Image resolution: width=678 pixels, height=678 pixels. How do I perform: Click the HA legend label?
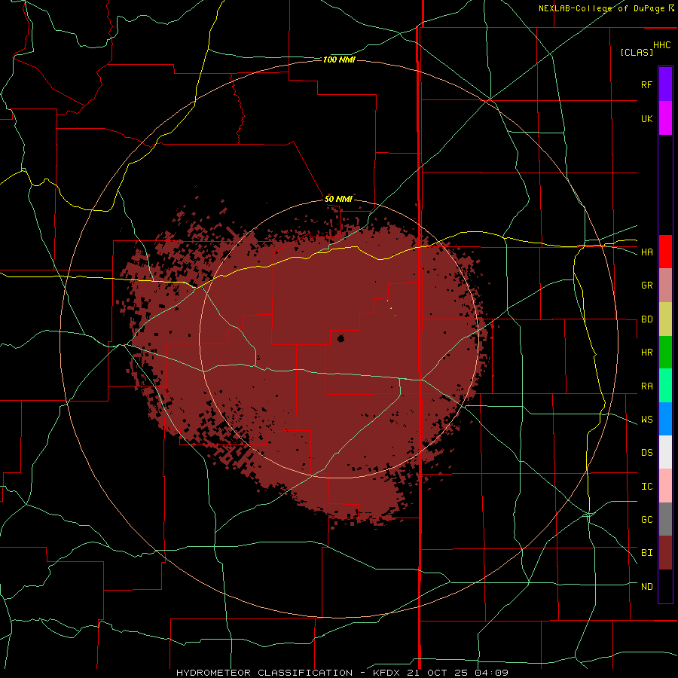point(646,252)
